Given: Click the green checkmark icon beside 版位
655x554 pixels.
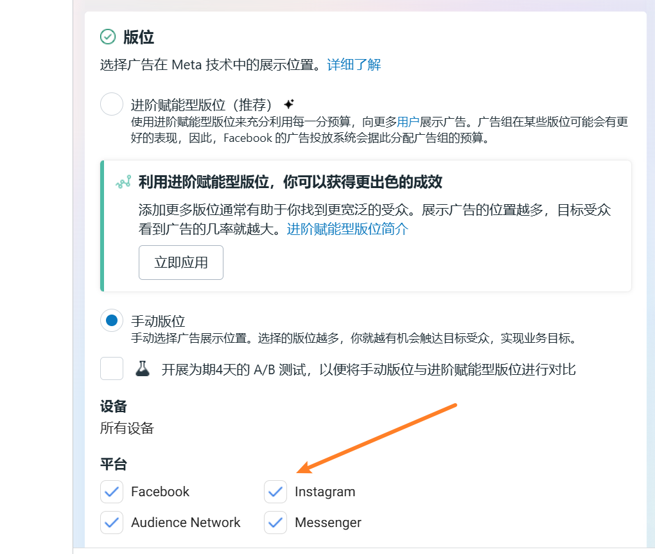Looking at the screenshot, I should coord(108,37).
